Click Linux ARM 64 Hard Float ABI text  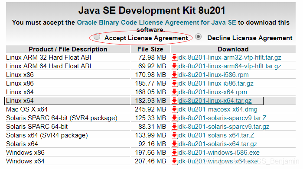point(49,66)
